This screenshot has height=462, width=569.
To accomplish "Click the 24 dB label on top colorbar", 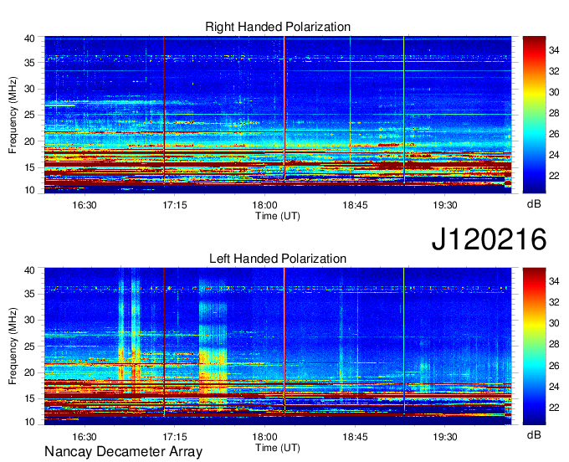I will click(554, 155).
